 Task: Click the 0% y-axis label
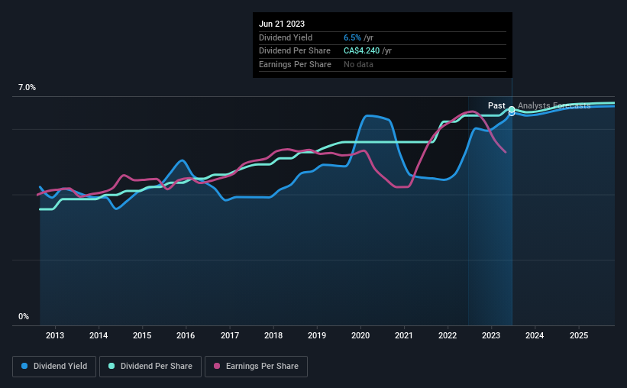click(24, 316)
